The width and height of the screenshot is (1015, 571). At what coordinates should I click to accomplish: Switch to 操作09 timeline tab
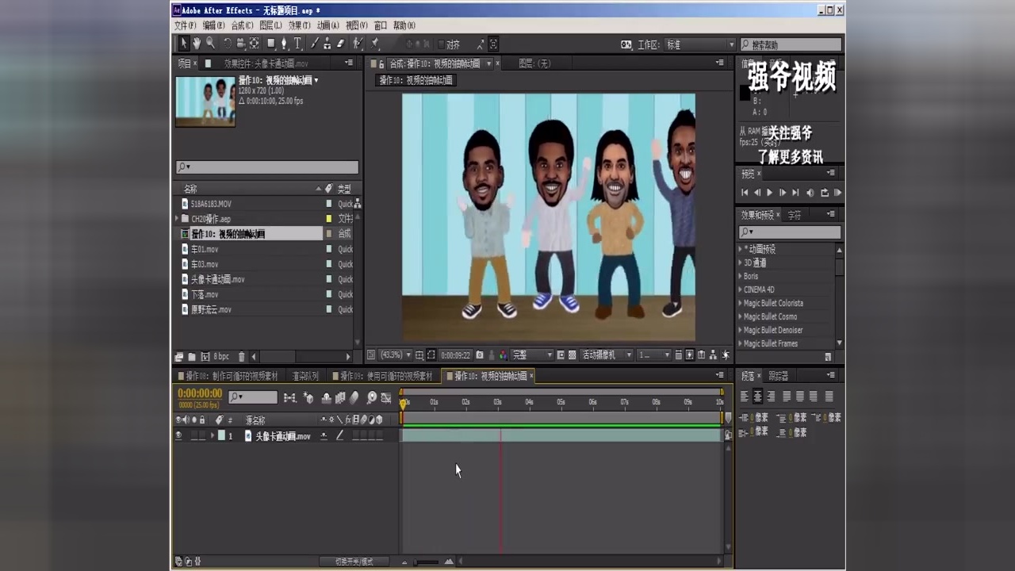(386, 376)
